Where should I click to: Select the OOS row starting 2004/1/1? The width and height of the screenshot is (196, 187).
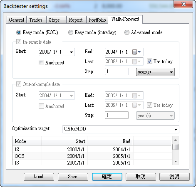[92, 156]
